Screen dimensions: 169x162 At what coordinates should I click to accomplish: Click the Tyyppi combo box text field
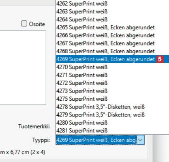click(96, 140)
